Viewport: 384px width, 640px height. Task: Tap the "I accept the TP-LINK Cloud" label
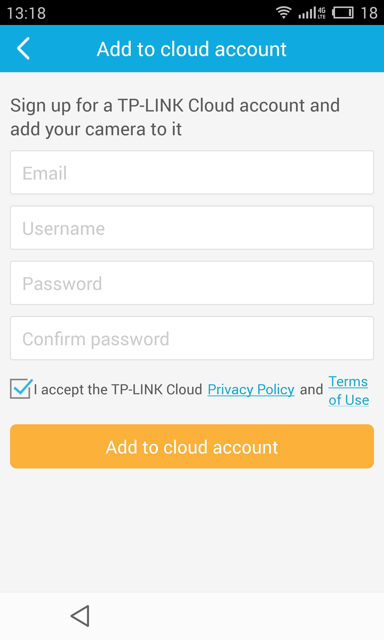click(118, 389)
